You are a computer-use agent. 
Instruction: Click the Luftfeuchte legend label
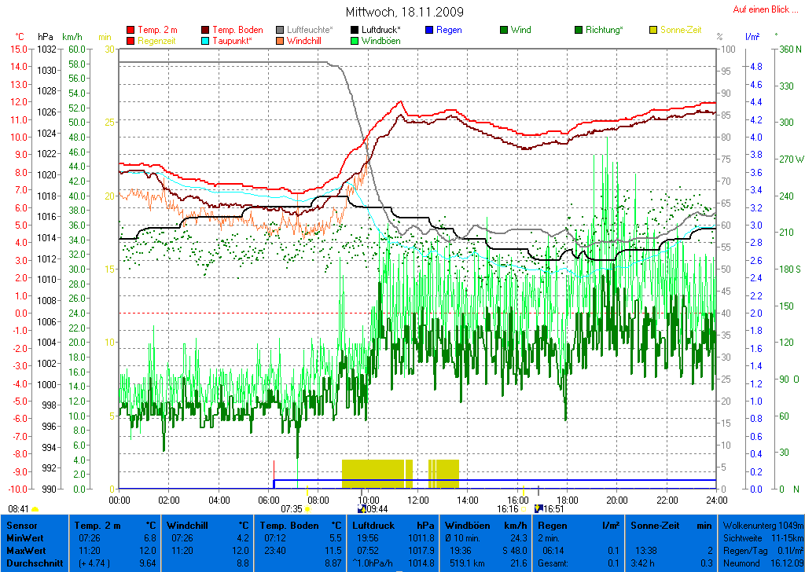click(310, 30)
